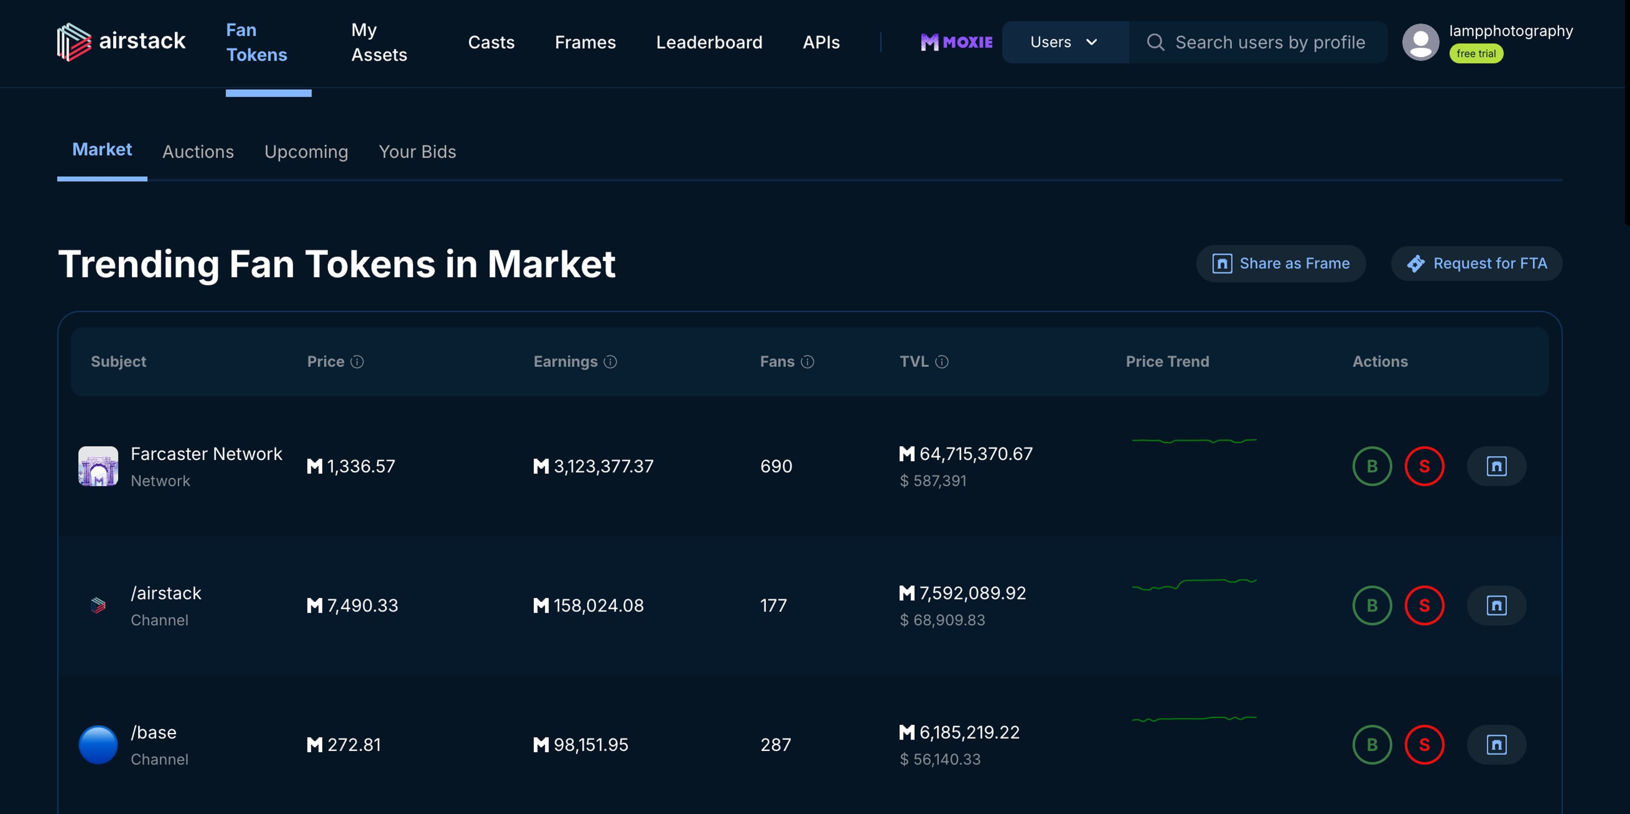Click the /airstack channel image
The width and height of the screenshot is (1630, 814).
(98, 605)
